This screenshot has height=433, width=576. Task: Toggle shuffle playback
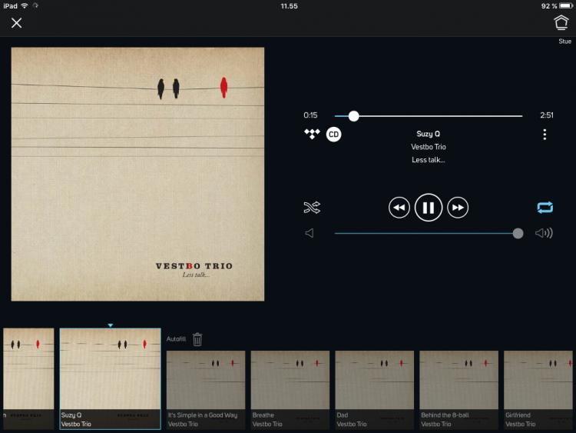coord(312,208)
